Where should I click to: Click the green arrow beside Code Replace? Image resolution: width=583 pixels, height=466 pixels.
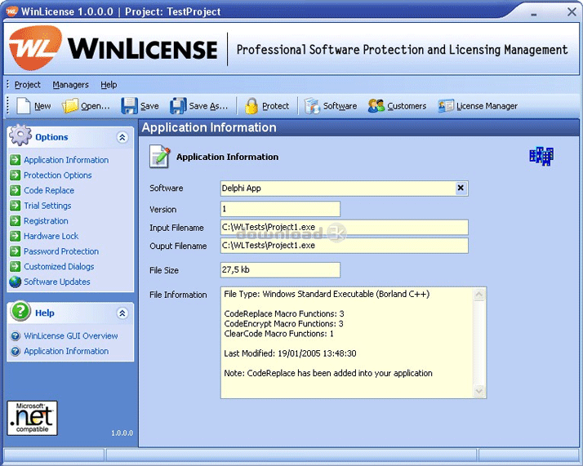click(x=16, y=190)
